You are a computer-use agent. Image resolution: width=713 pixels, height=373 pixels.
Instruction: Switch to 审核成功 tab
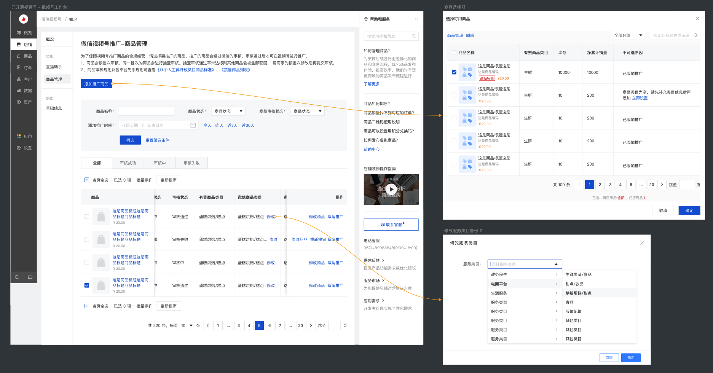point(128,163)
